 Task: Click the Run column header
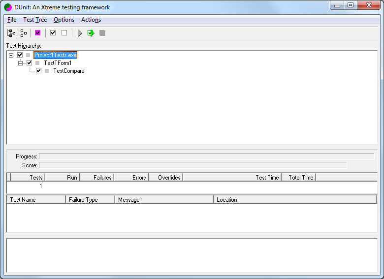point(63,178)
